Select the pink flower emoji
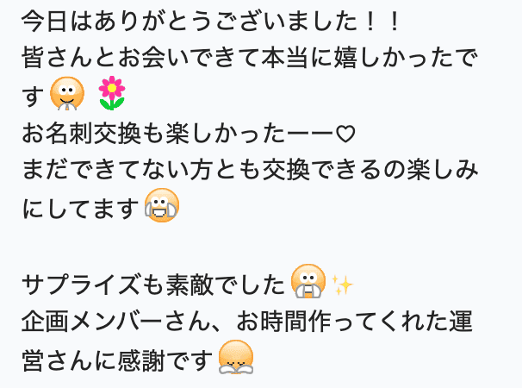 (112, 93)
